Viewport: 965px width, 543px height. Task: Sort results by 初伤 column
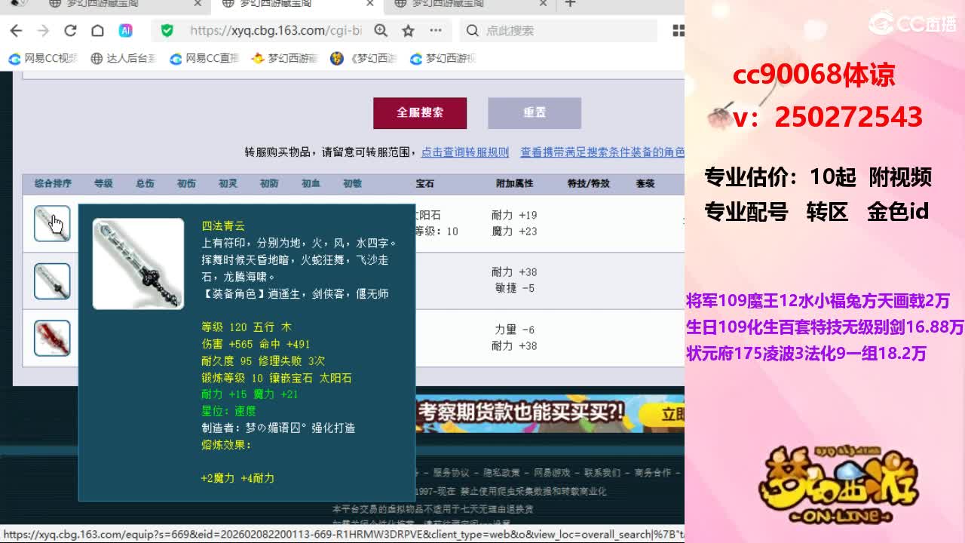(186, 183)
